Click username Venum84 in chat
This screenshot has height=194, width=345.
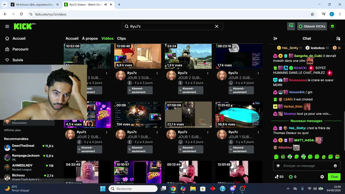[296, 92]
